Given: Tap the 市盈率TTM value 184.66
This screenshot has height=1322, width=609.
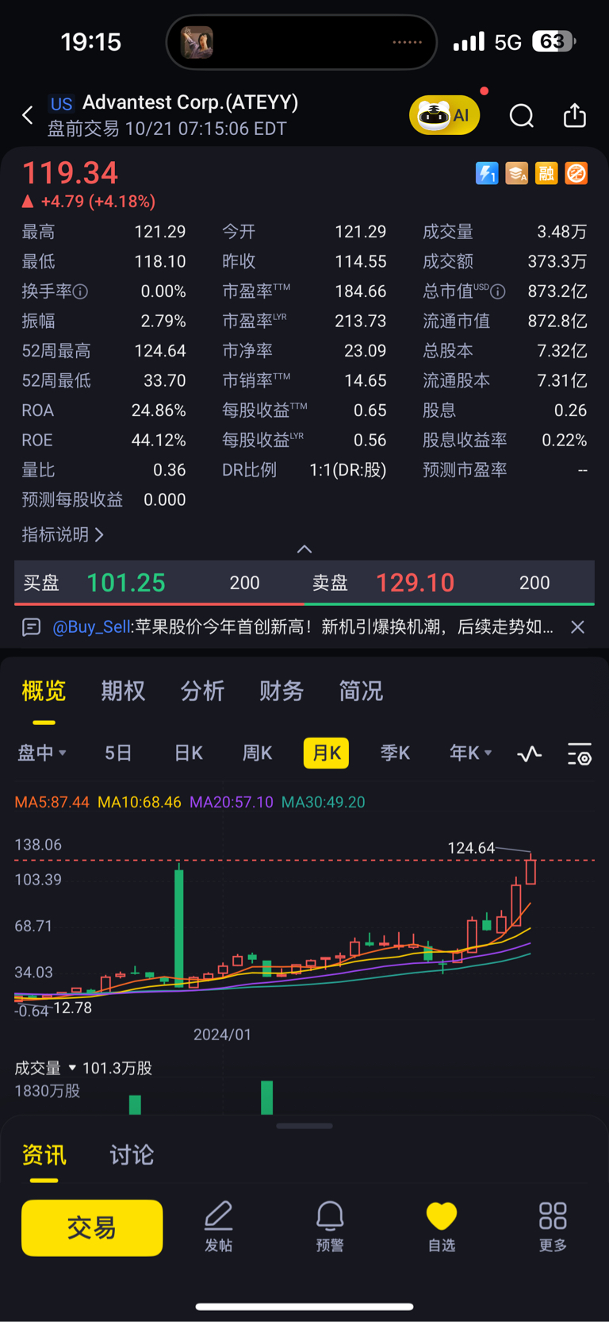Looking at the screenshot, I should (x=361, y=291).
